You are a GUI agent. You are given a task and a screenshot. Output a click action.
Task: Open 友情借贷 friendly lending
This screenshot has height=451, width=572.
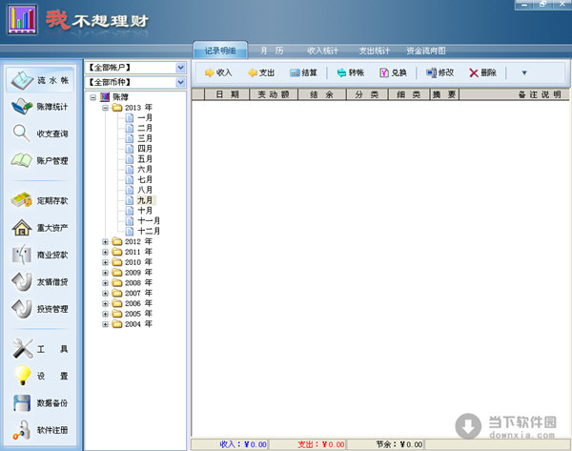pyautogui.click(x=40, y=281)
